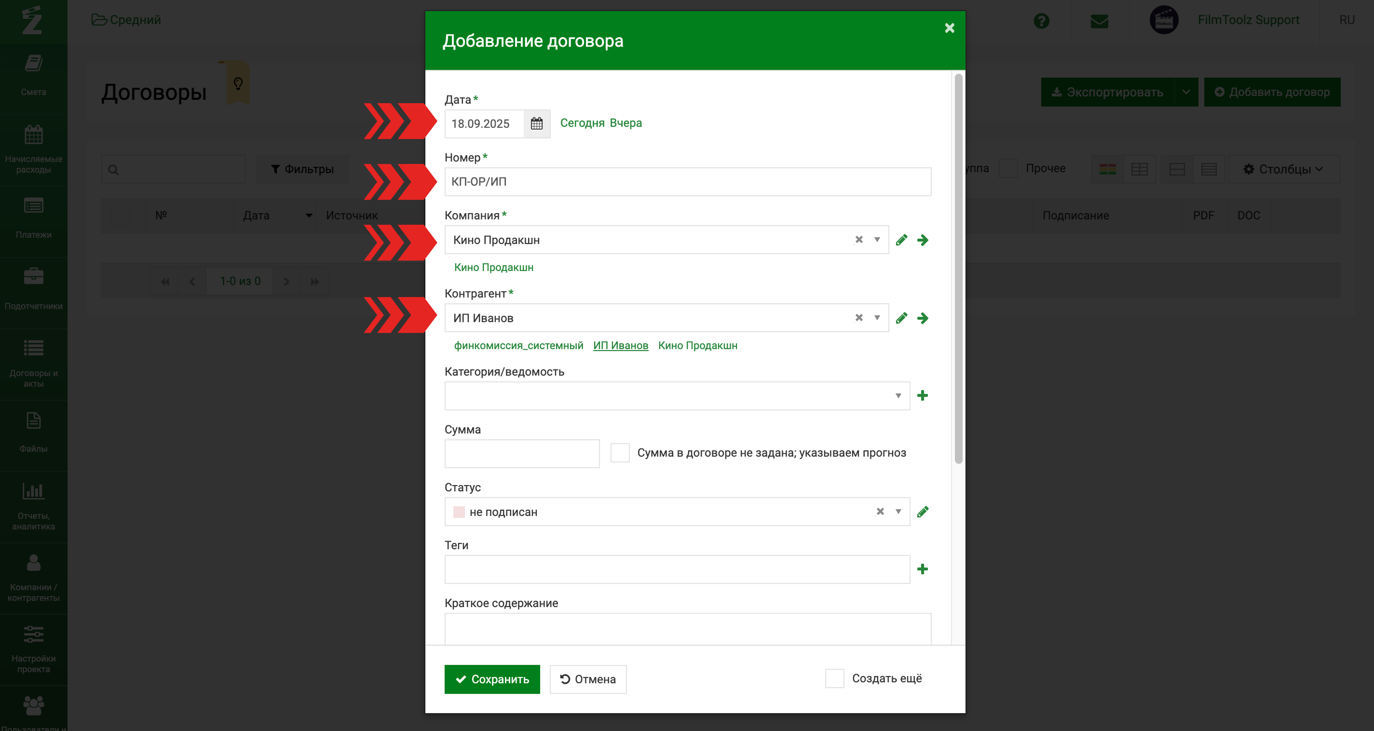Add a category with the plus icon
The height and width of the screenshot is (731, 1374).
[923, 395]
